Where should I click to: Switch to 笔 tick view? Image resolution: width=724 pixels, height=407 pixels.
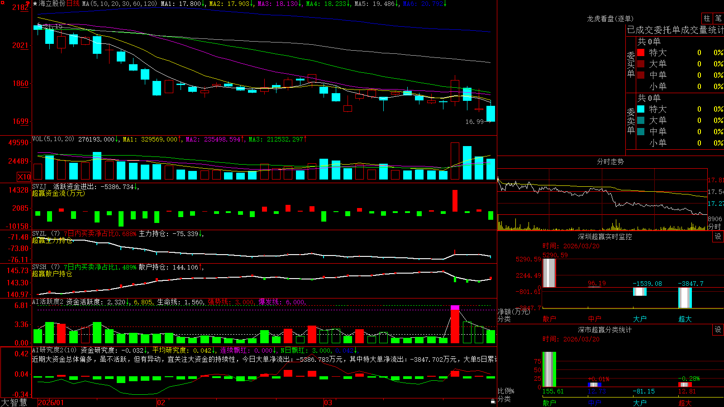pyautogui.click(x=719, y=19)
